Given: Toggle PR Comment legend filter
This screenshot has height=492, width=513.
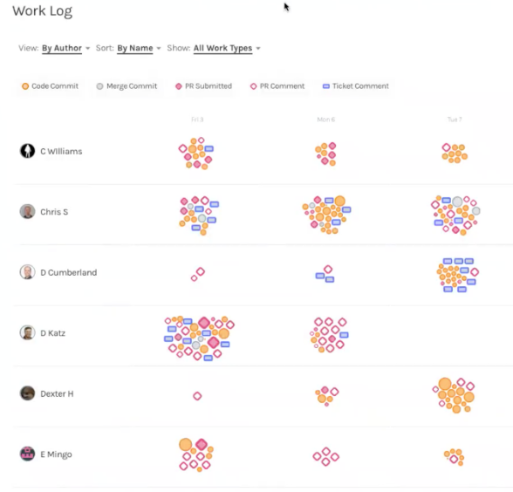Looking at the screenshot, I should click(277, 86).
